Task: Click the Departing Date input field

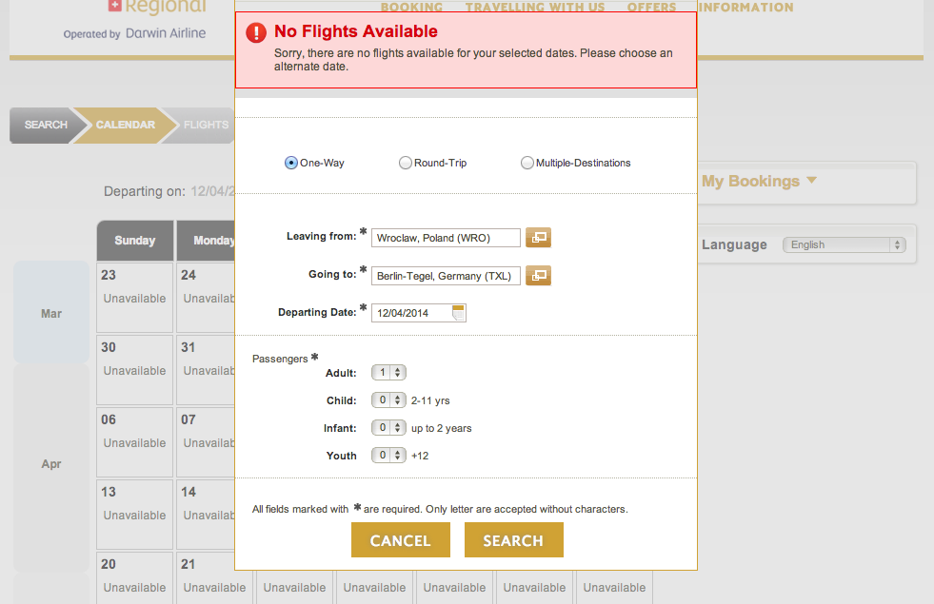Action: coord(419,313)
